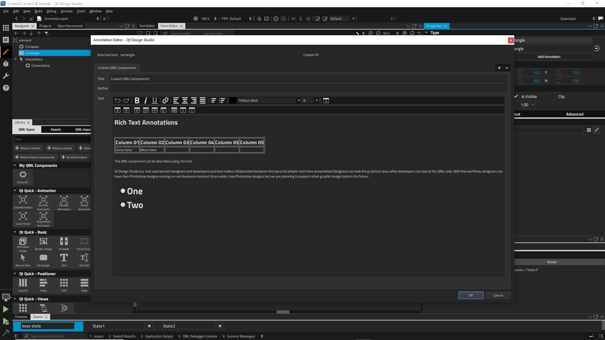Collapse the mouseArea tree item
Image resolution: width=605 pixels, height=340 pixels.
[x=15, y=59]
